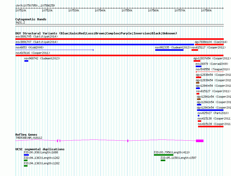Click the nsv615117 (Cooper2011) label
Image resolution: width=231 pixels, height=176 pixels.
(208, 47)
